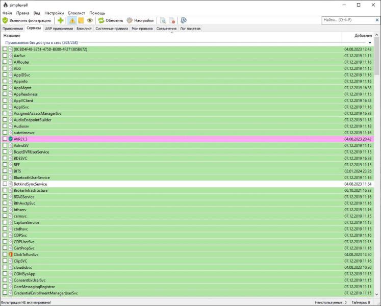This screenshot has height=306, width=381.
Task: Toggle the warning triangle notifications icon
Action: pyautogui.click(x=72, y=21)
